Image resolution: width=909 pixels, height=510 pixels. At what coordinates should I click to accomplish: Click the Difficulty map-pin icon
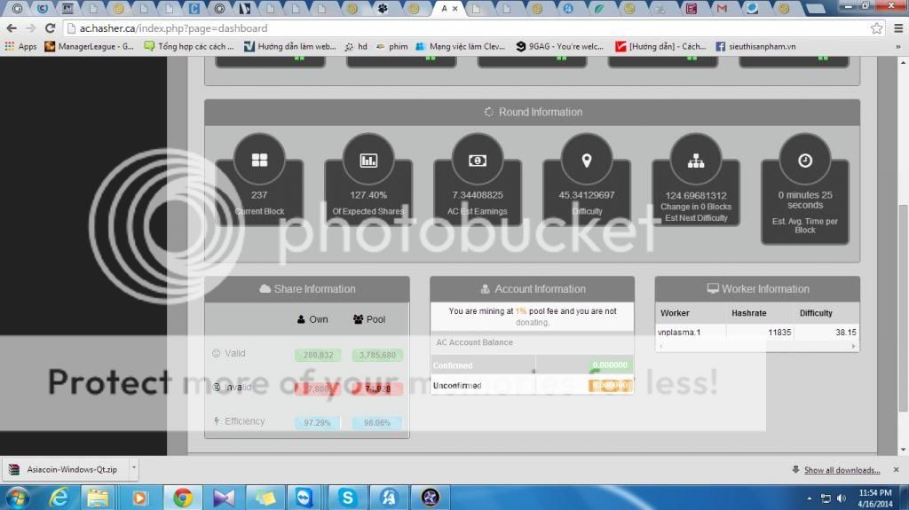click(587, 161)
